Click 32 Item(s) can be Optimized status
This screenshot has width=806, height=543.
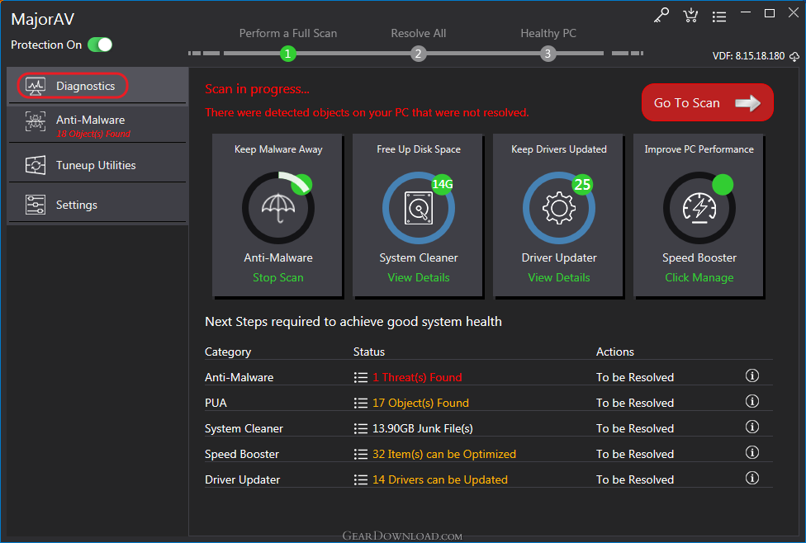pyautogui.click(x=444, y=455)
